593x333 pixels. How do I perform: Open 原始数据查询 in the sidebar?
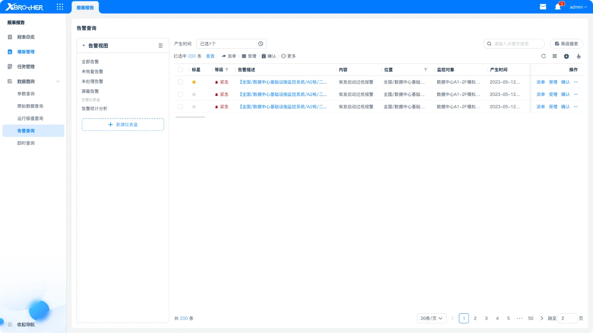[x=30, y=106]
